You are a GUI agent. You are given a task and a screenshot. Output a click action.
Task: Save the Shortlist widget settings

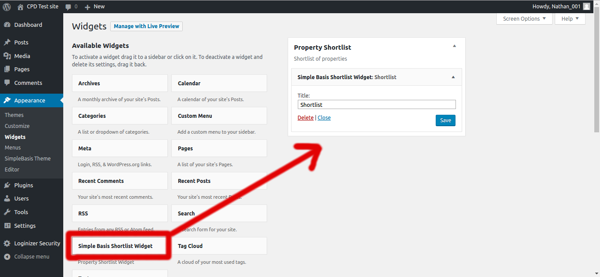tap(445, 120)
